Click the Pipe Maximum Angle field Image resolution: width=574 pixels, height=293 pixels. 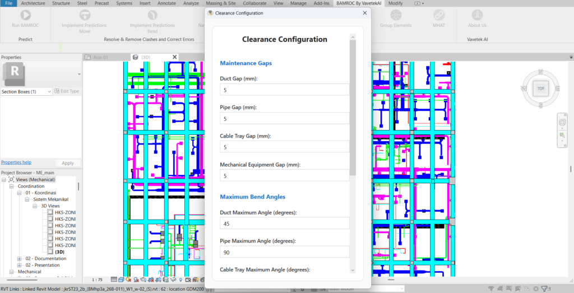(x=284, y=252)
